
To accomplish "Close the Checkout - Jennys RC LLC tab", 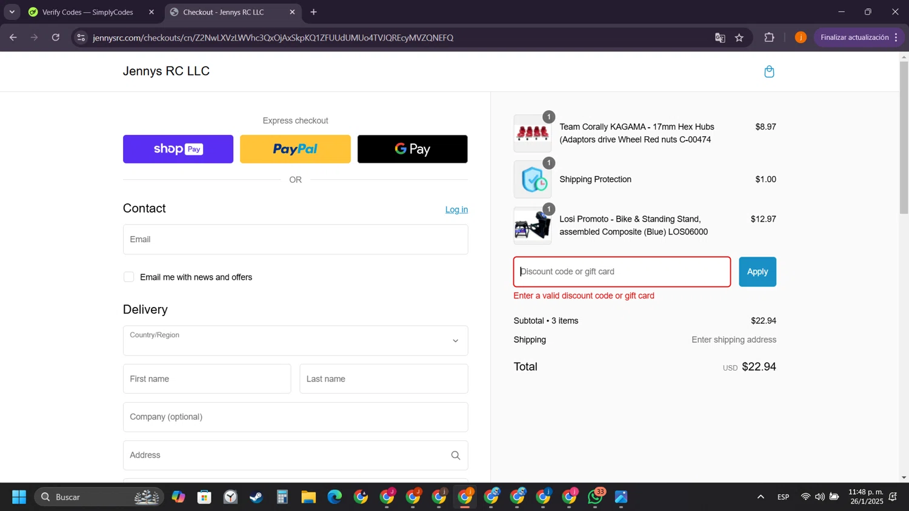I will pyautogui.click(x=292, y=12).
